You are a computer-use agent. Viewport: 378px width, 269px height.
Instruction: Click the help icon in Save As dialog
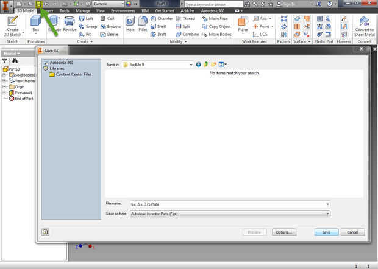(45, 232)
